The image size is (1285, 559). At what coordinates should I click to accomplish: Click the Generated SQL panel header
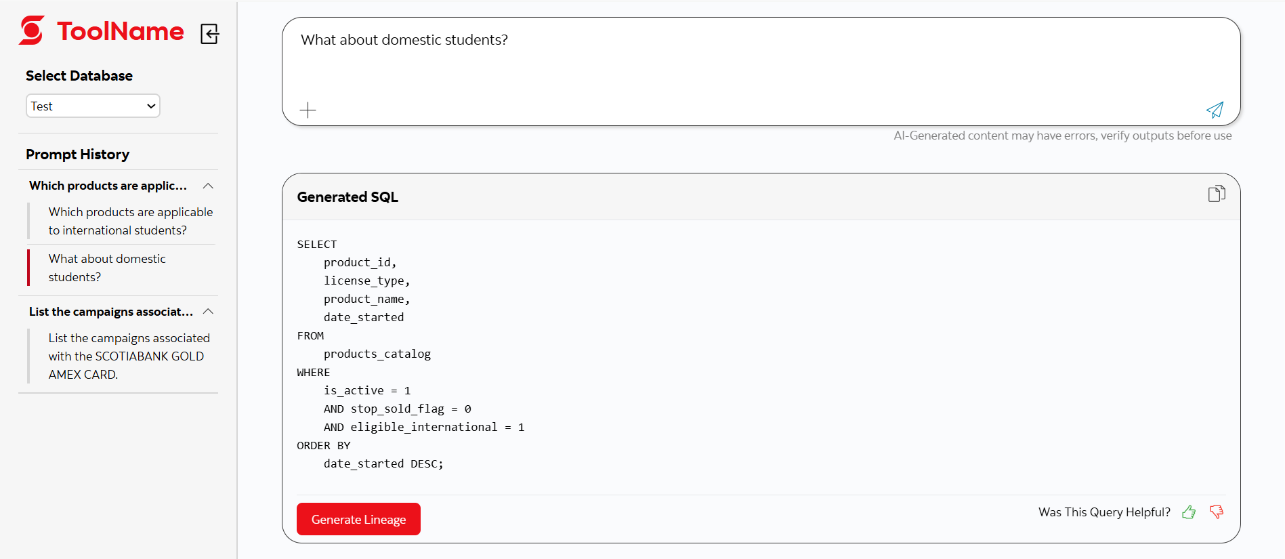pyautogui.click(x=347, y=197)
